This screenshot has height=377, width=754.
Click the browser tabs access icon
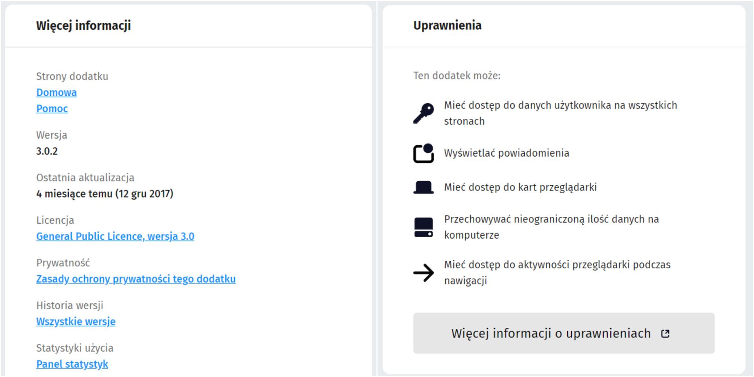(423, 187)
